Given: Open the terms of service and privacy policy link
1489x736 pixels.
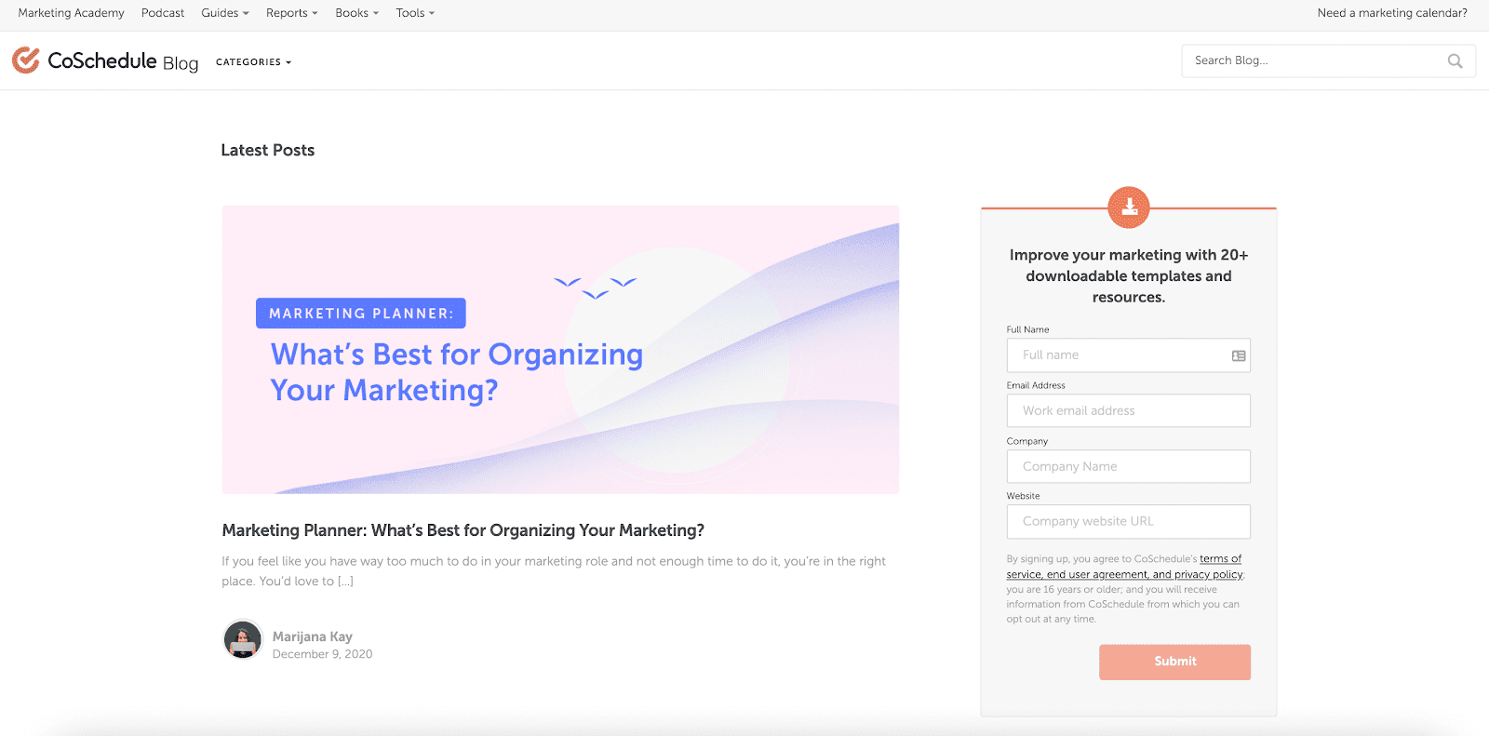Looking at the screenshot, I should click(1124, 567).
